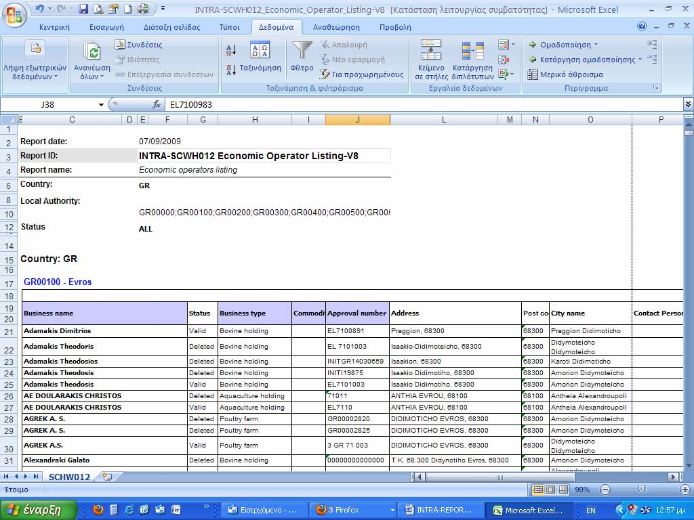Open the Office button menu

(x=14, y=15)
